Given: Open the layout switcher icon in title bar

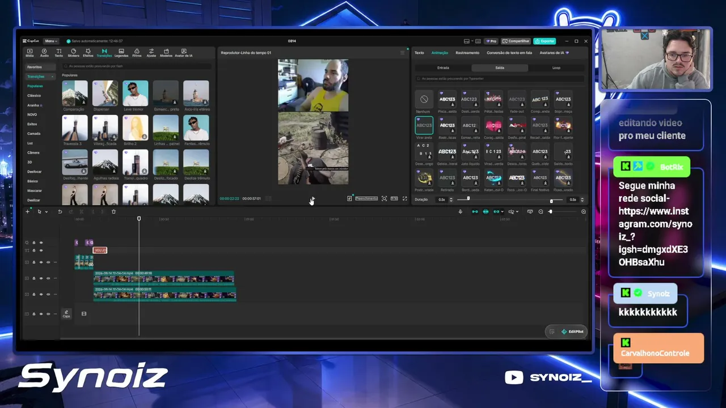Looking at the screenshot, I should tap(466, 41).
